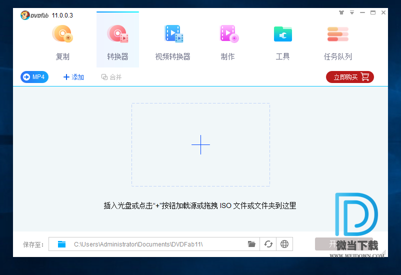The width and height of the screenshot is (401, 275).
Task: Open the skin (shirt) icon in title bar
Action: [341, 12]
